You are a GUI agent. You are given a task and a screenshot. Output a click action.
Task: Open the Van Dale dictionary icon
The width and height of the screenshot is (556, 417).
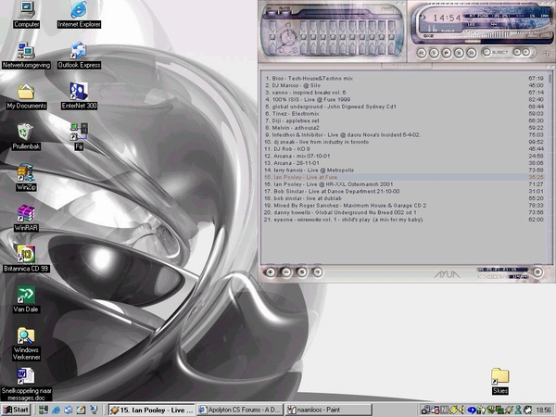pos(26,295)
